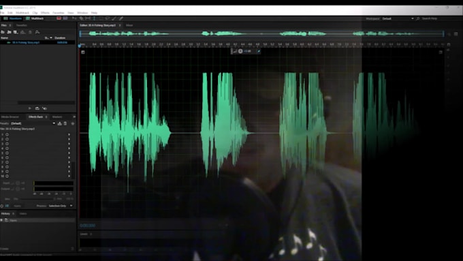
Task: Switch to Mixer tab
Action: (129, 25)
